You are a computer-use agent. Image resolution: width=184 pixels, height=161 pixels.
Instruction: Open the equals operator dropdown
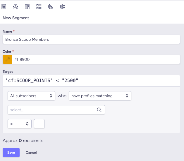pyautogui.click(x=20, y=124)
